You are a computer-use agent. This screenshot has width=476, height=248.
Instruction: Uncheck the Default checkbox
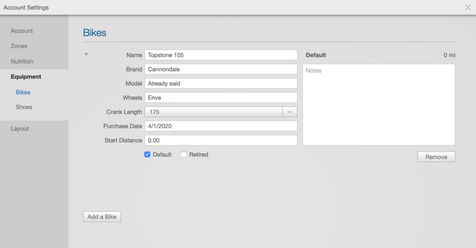[147, 154]
